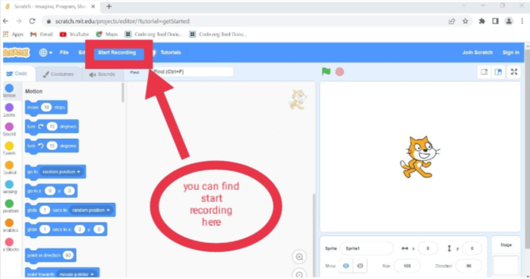Expand 'go to random position' dropdown
Screen dimensions: 530x279
[79, 172]
